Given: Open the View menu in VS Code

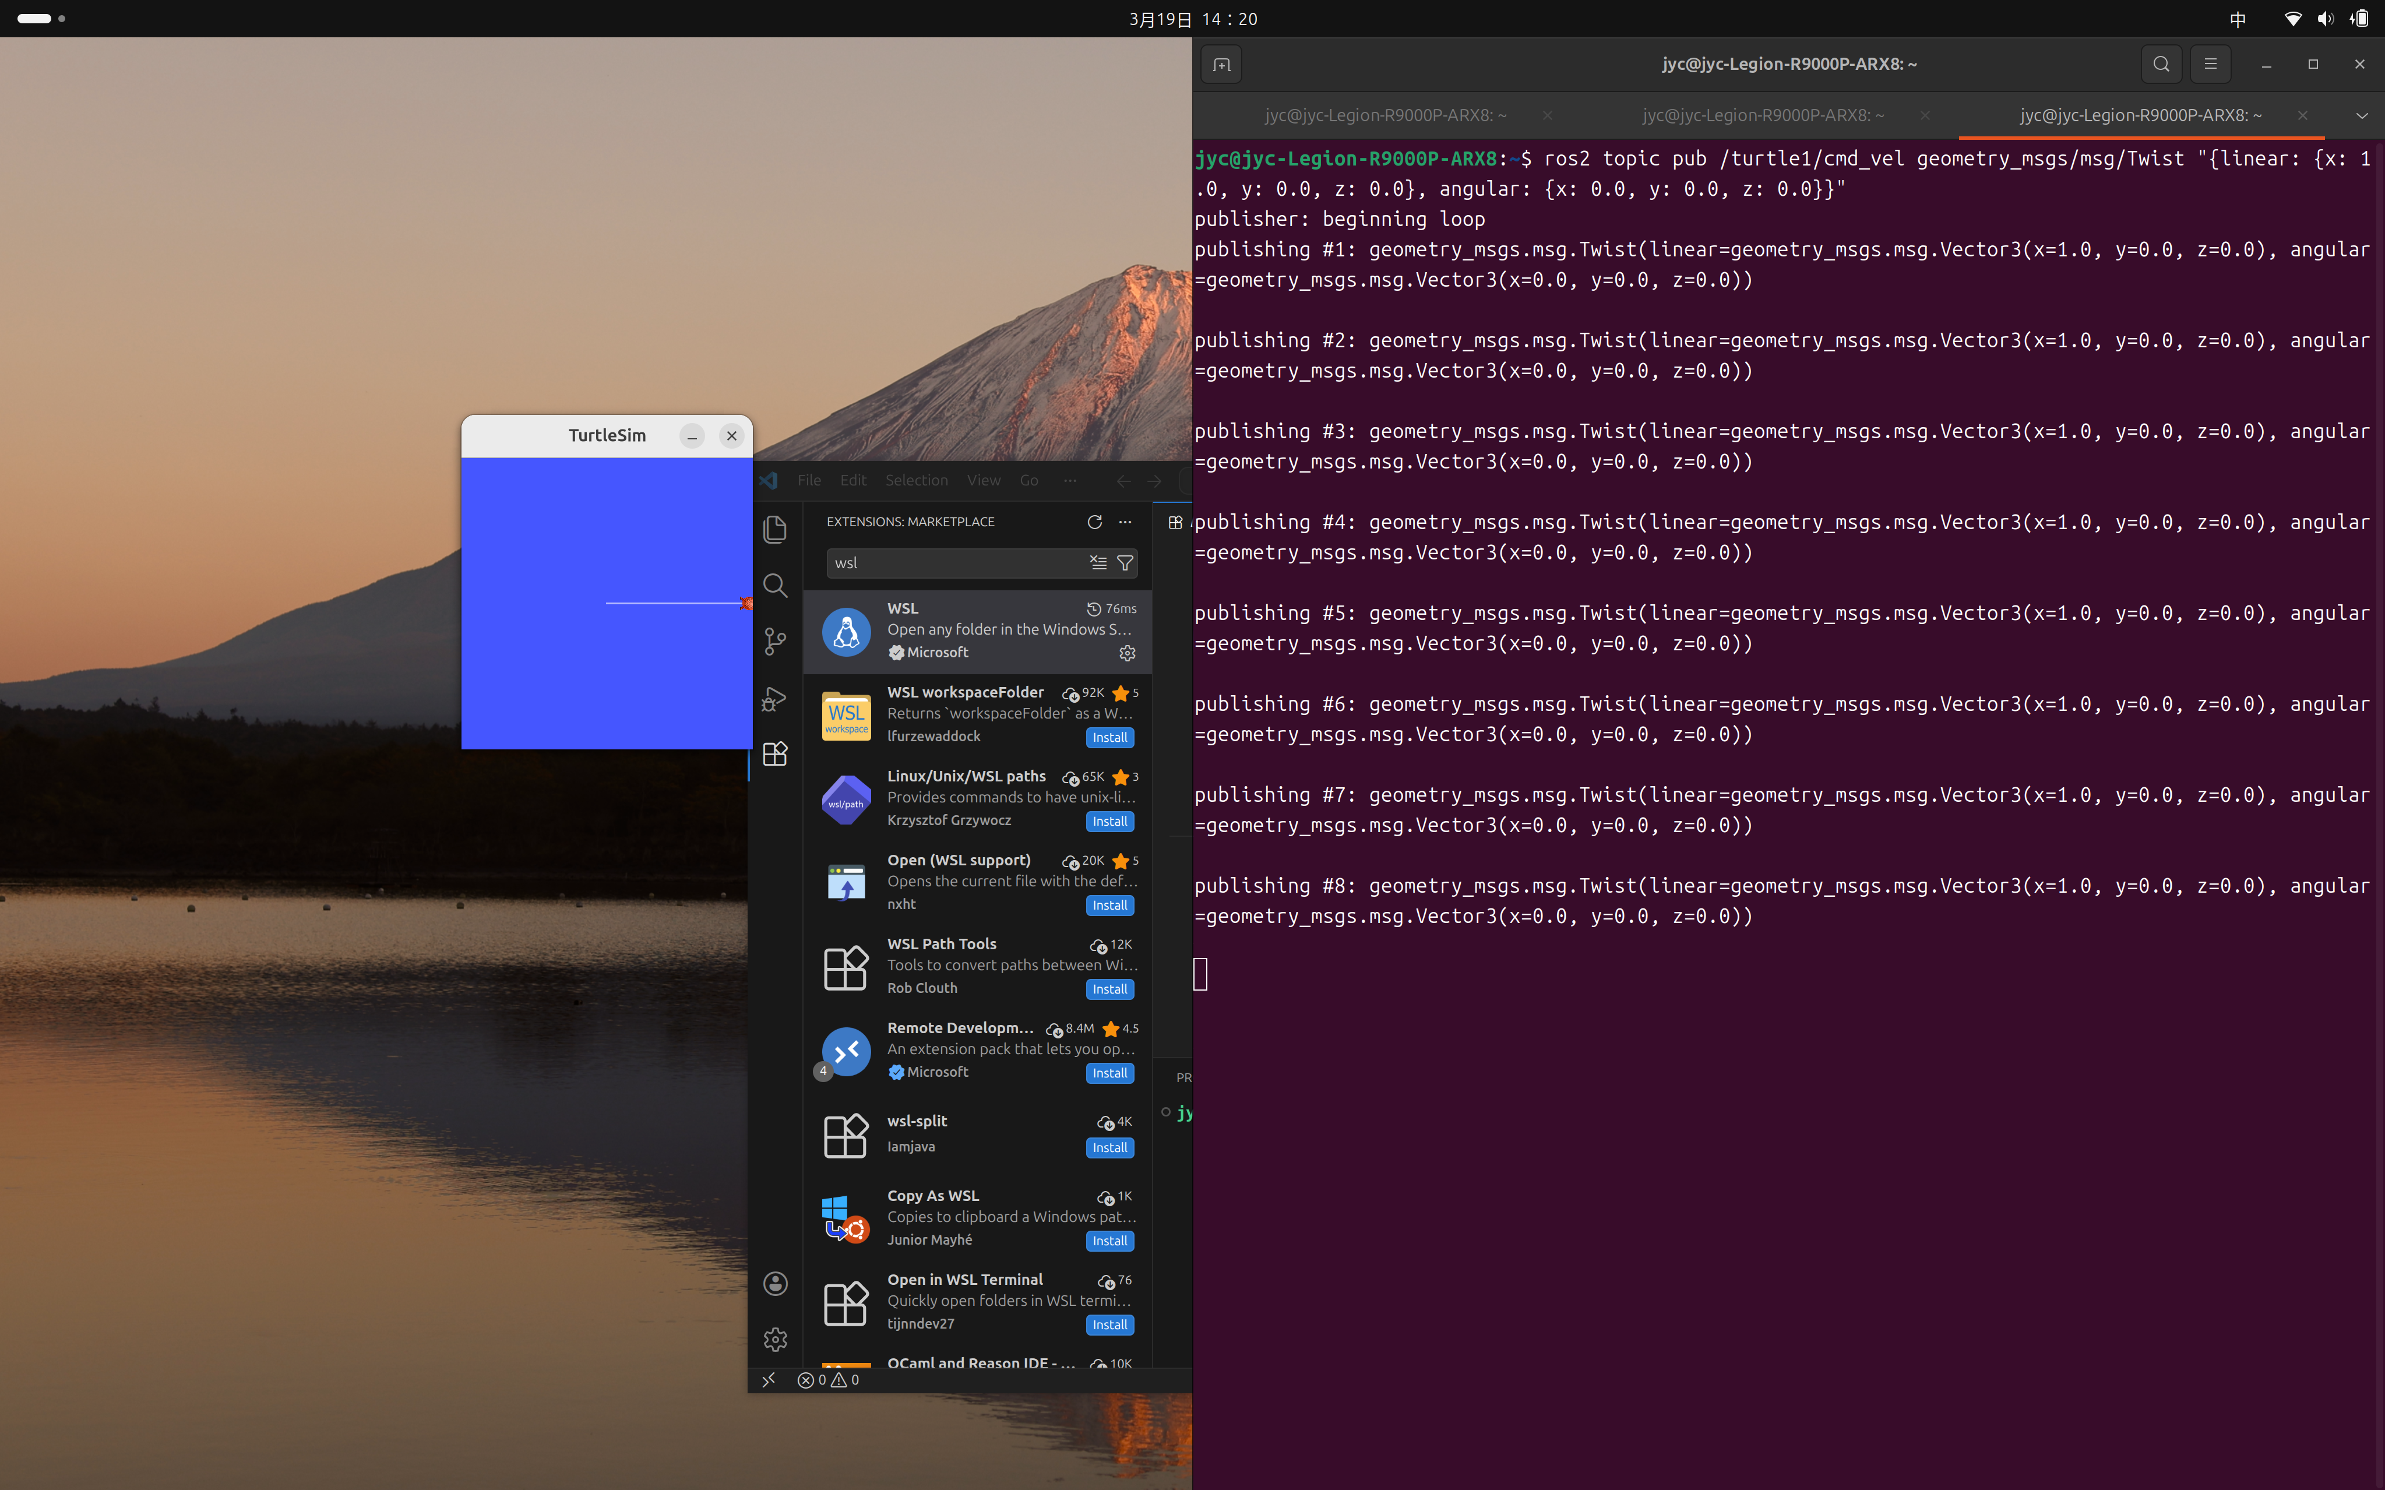Looking at the screenshot, I should tap(983, 481).
